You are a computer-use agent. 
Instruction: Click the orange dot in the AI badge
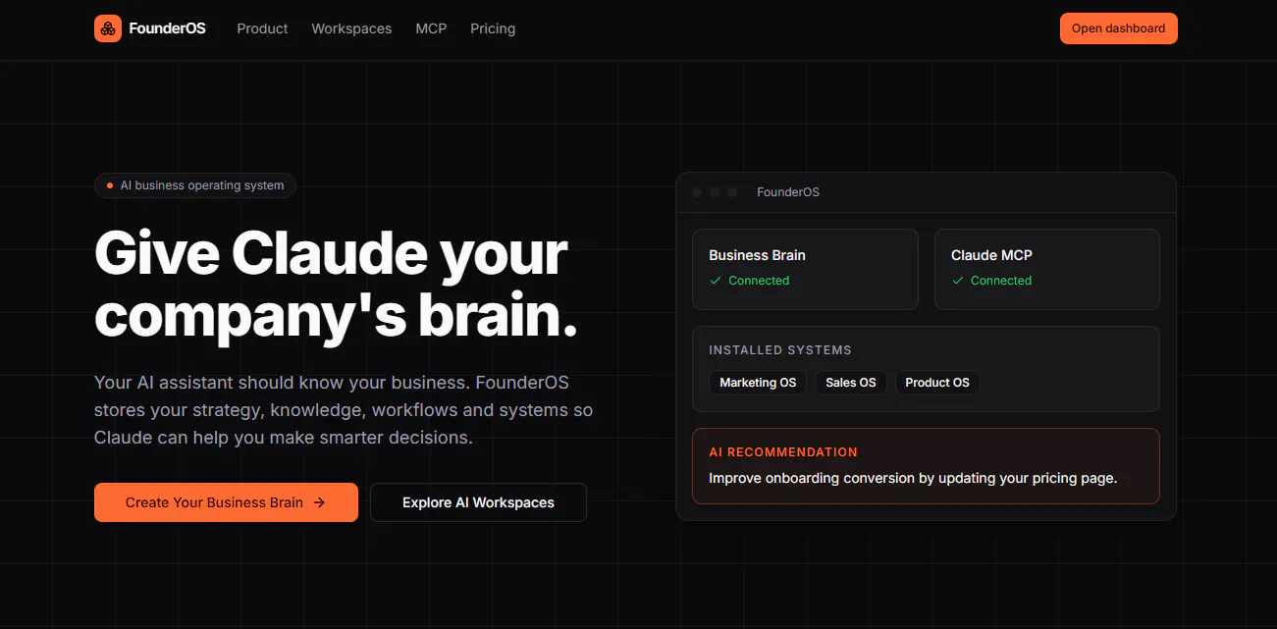(x=110, y=185)
